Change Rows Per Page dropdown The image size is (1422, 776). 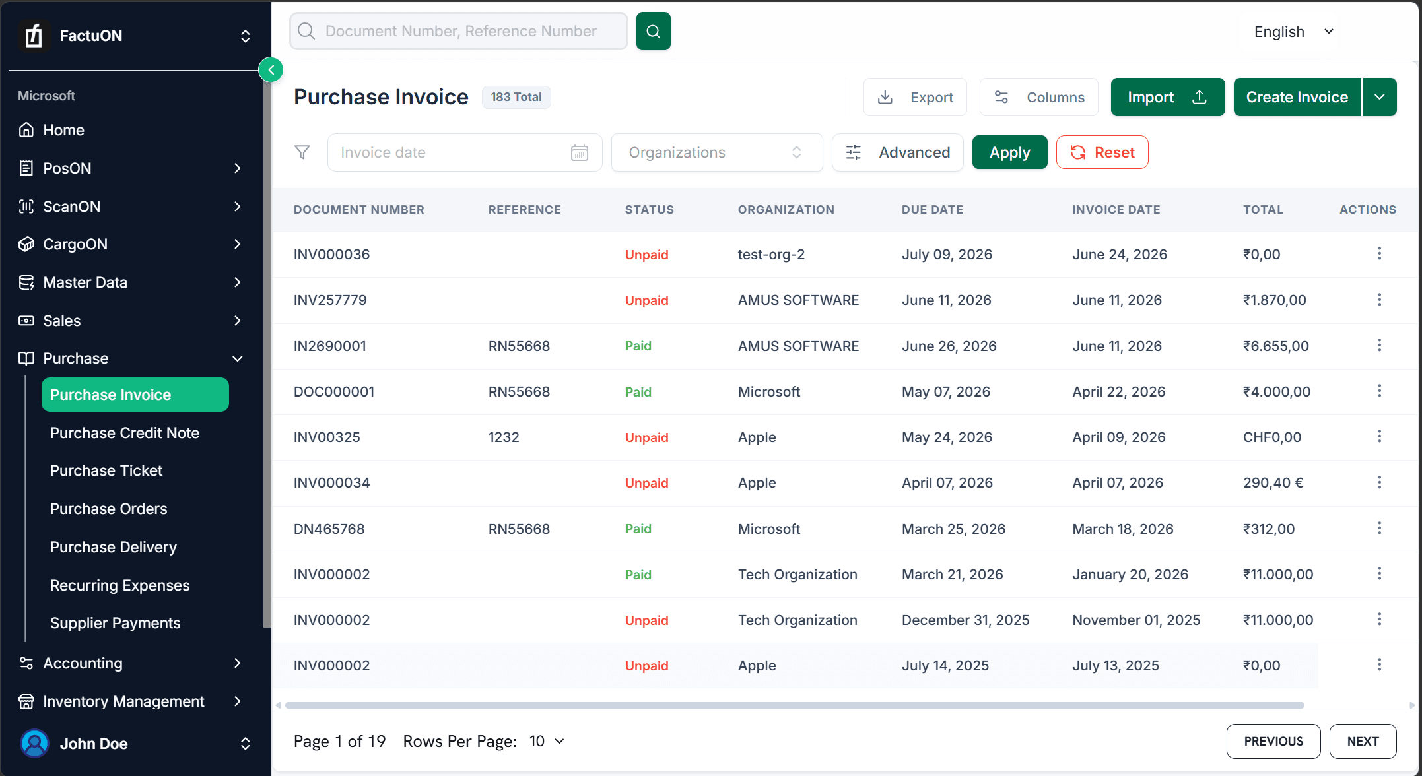click(547, 742)
